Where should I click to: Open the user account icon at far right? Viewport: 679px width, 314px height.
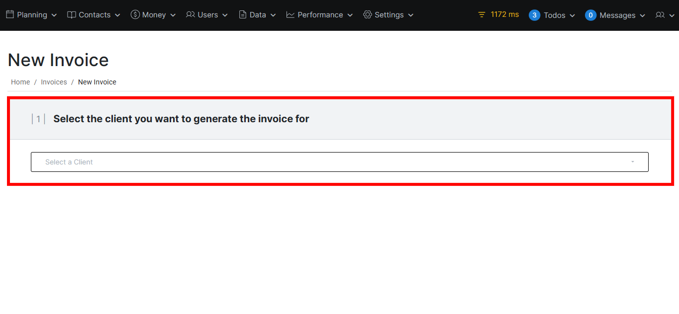click(x=660, y=15)
